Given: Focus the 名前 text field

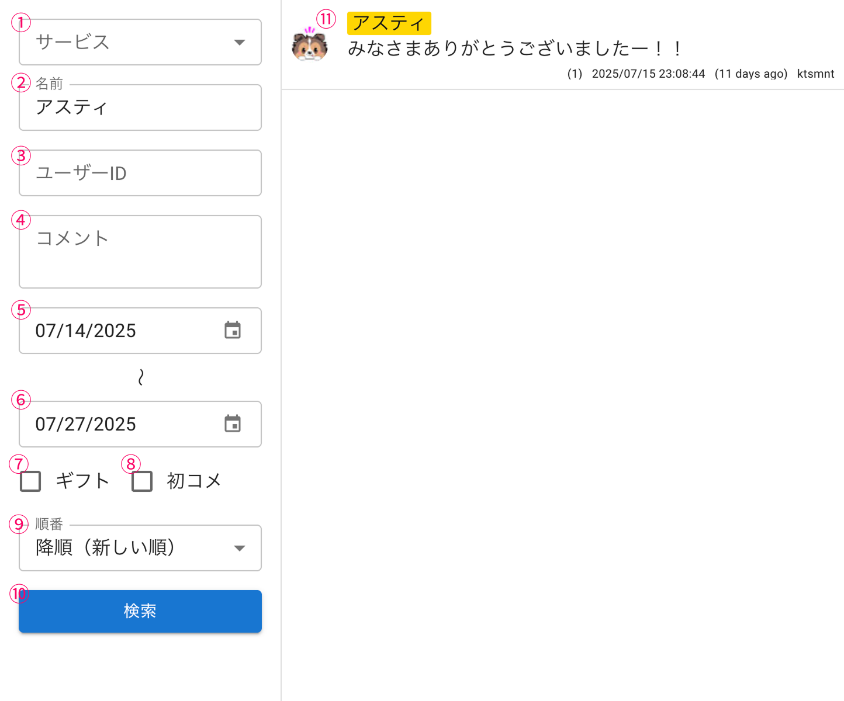Looking at the screenshot, I should click(x=140, y=107).
